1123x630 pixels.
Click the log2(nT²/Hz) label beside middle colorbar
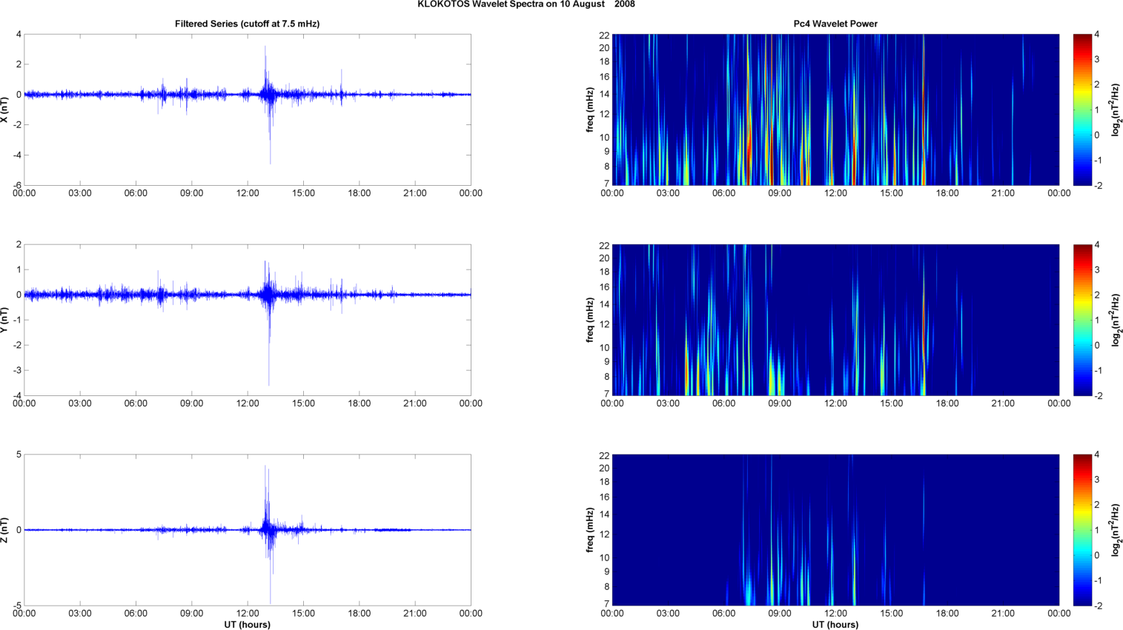pos(1115,320)
